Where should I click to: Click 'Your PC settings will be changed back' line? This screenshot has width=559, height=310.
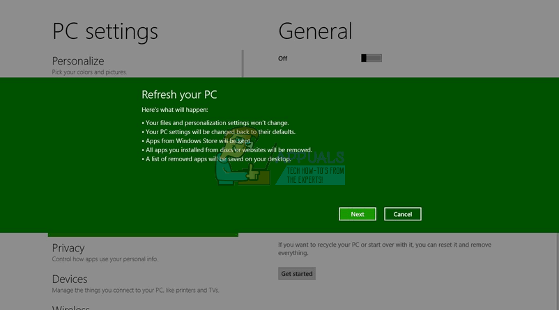219,132
